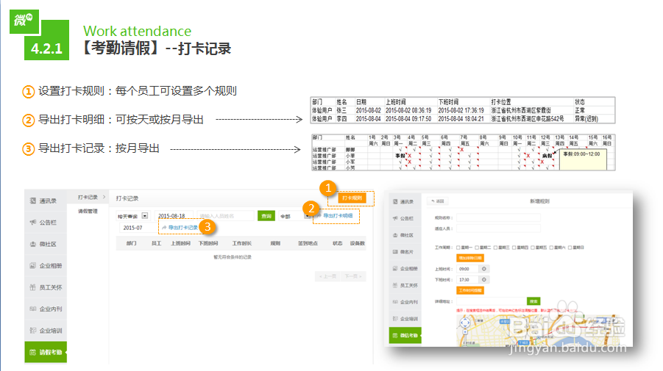This screenshot has height=371, width=663.
Task: Click the 通讯录 icon in the 打卡记录 panel sidebar
Action: point(33,201)
